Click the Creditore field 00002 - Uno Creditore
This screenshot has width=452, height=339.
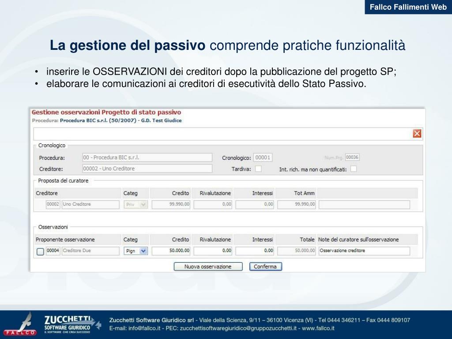tap(147, 169)
